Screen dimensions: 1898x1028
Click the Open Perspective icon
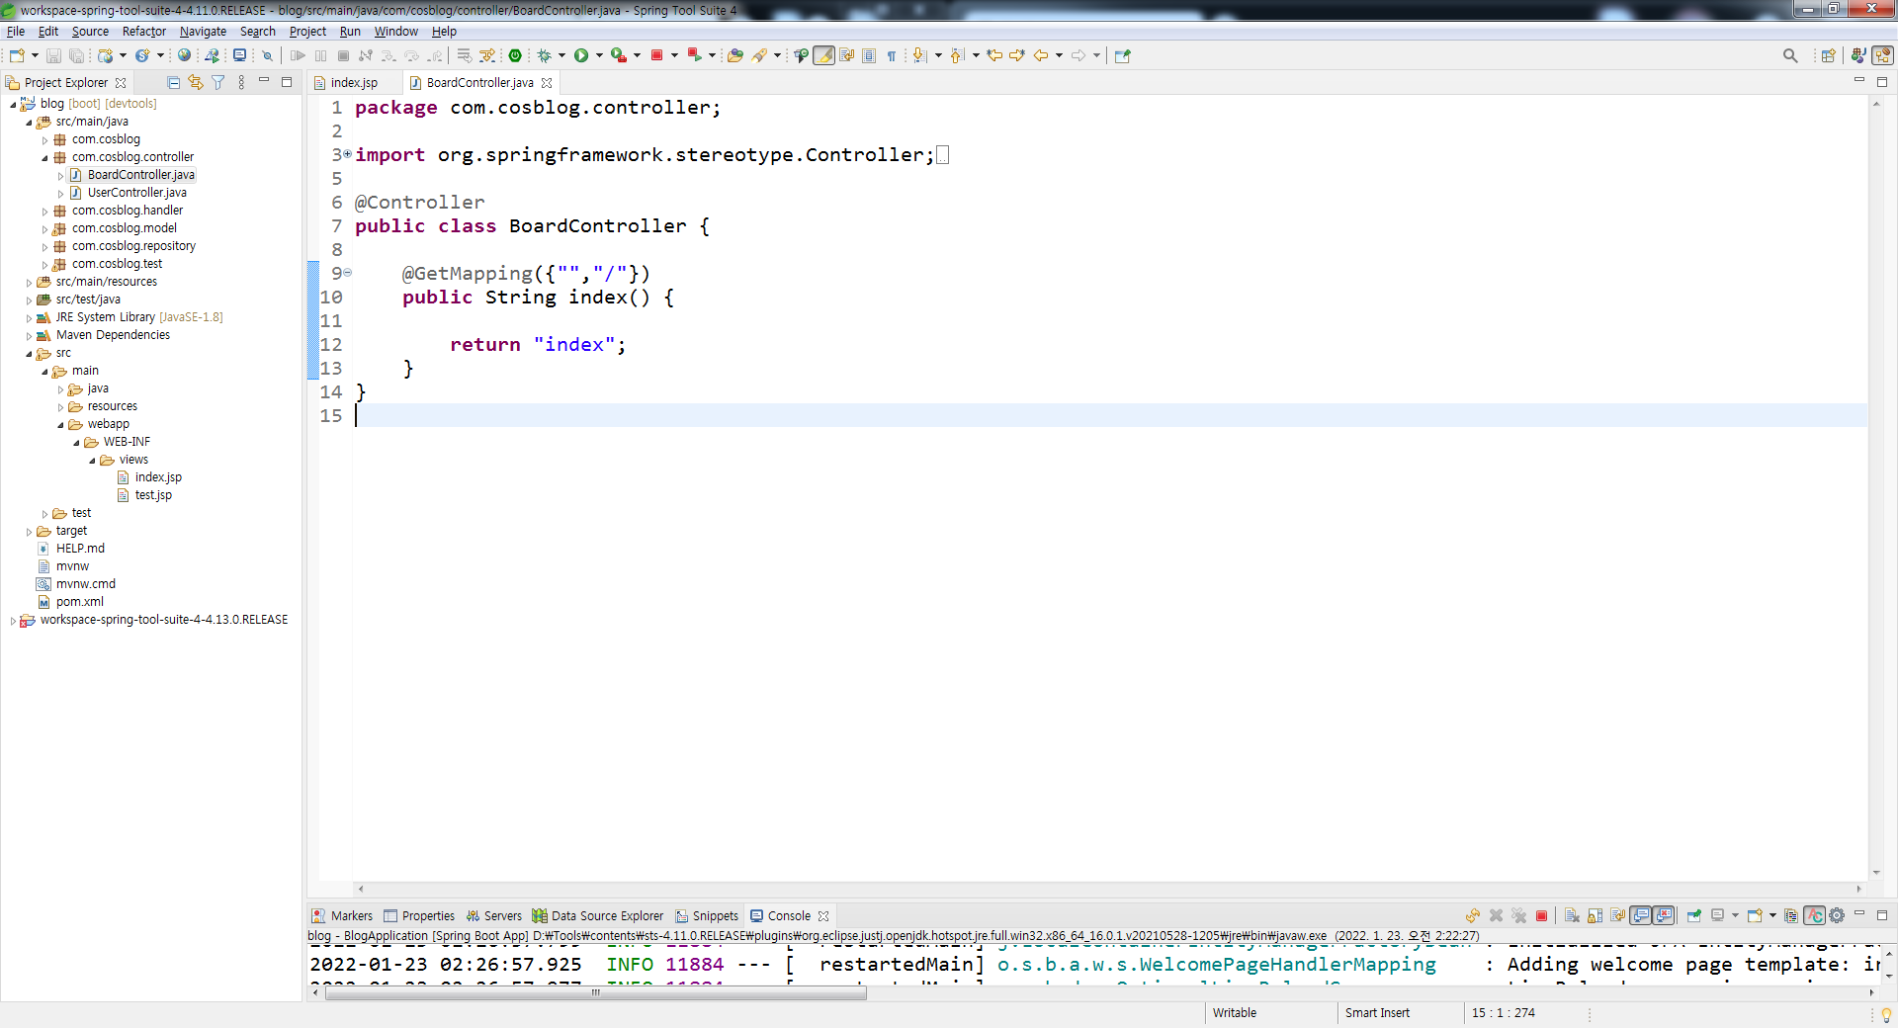click(x=1828, y=55)
